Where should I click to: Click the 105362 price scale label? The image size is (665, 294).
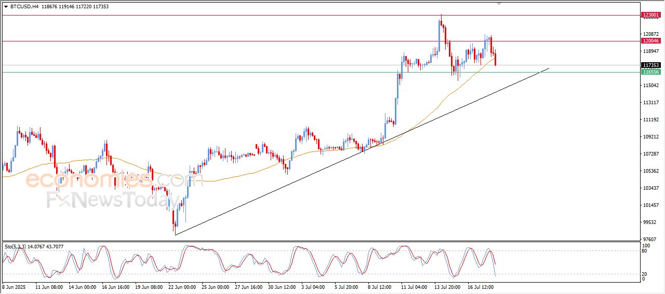651,171
